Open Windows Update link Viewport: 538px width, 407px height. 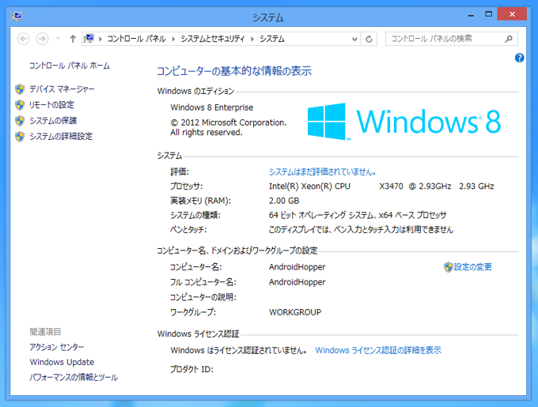pyautogui.click(x=62, y=362)
